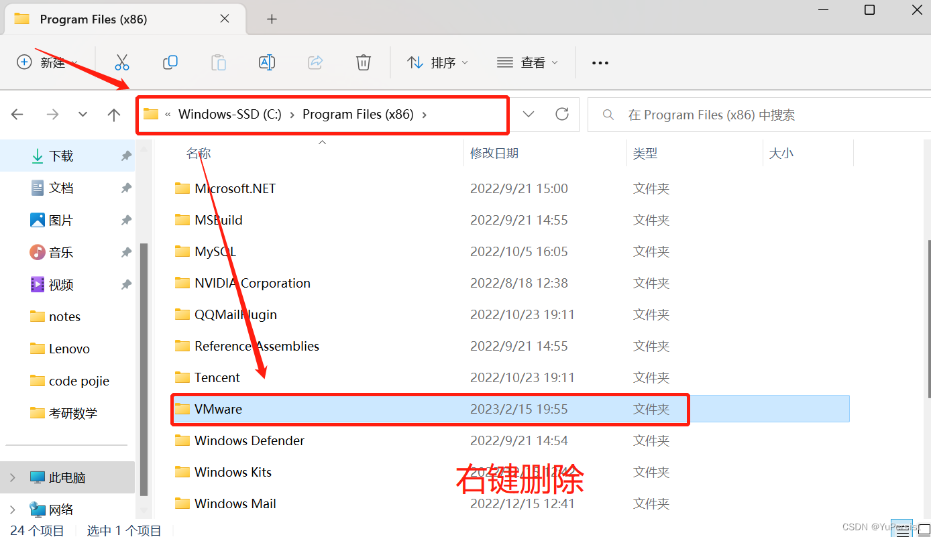
Task: Sort by 类型 column header
Action: pos(645,154)
